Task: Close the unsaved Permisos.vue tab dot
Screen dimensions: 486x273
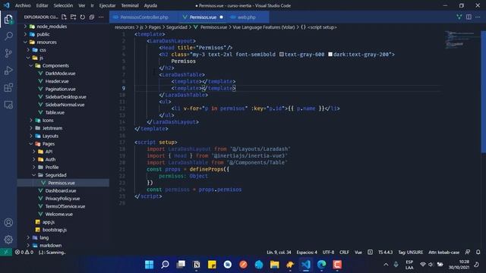Action: pos(221,17)
